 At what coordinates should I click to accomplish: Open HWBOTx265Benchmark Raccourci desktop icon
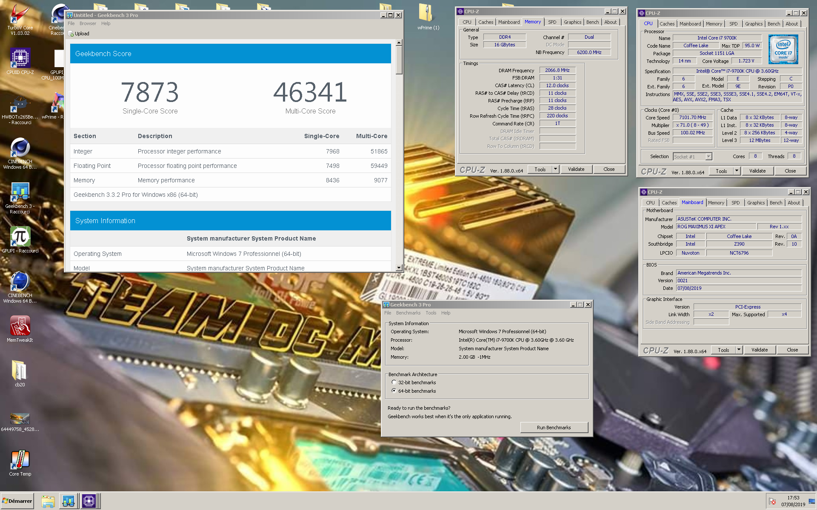pos(20,110)
